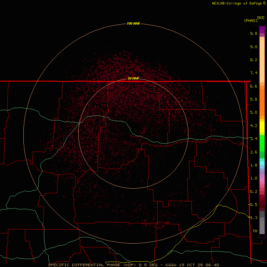Image resolution: width=267 pixels, height=267 pixels.
Task: Click the 9.8 legend value
Action: tap(254, 33)
